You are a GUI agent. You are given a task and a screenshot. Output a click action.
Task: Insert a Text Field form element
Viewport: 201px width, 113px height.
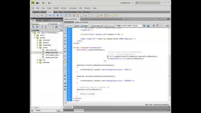(x=38, y=16)
